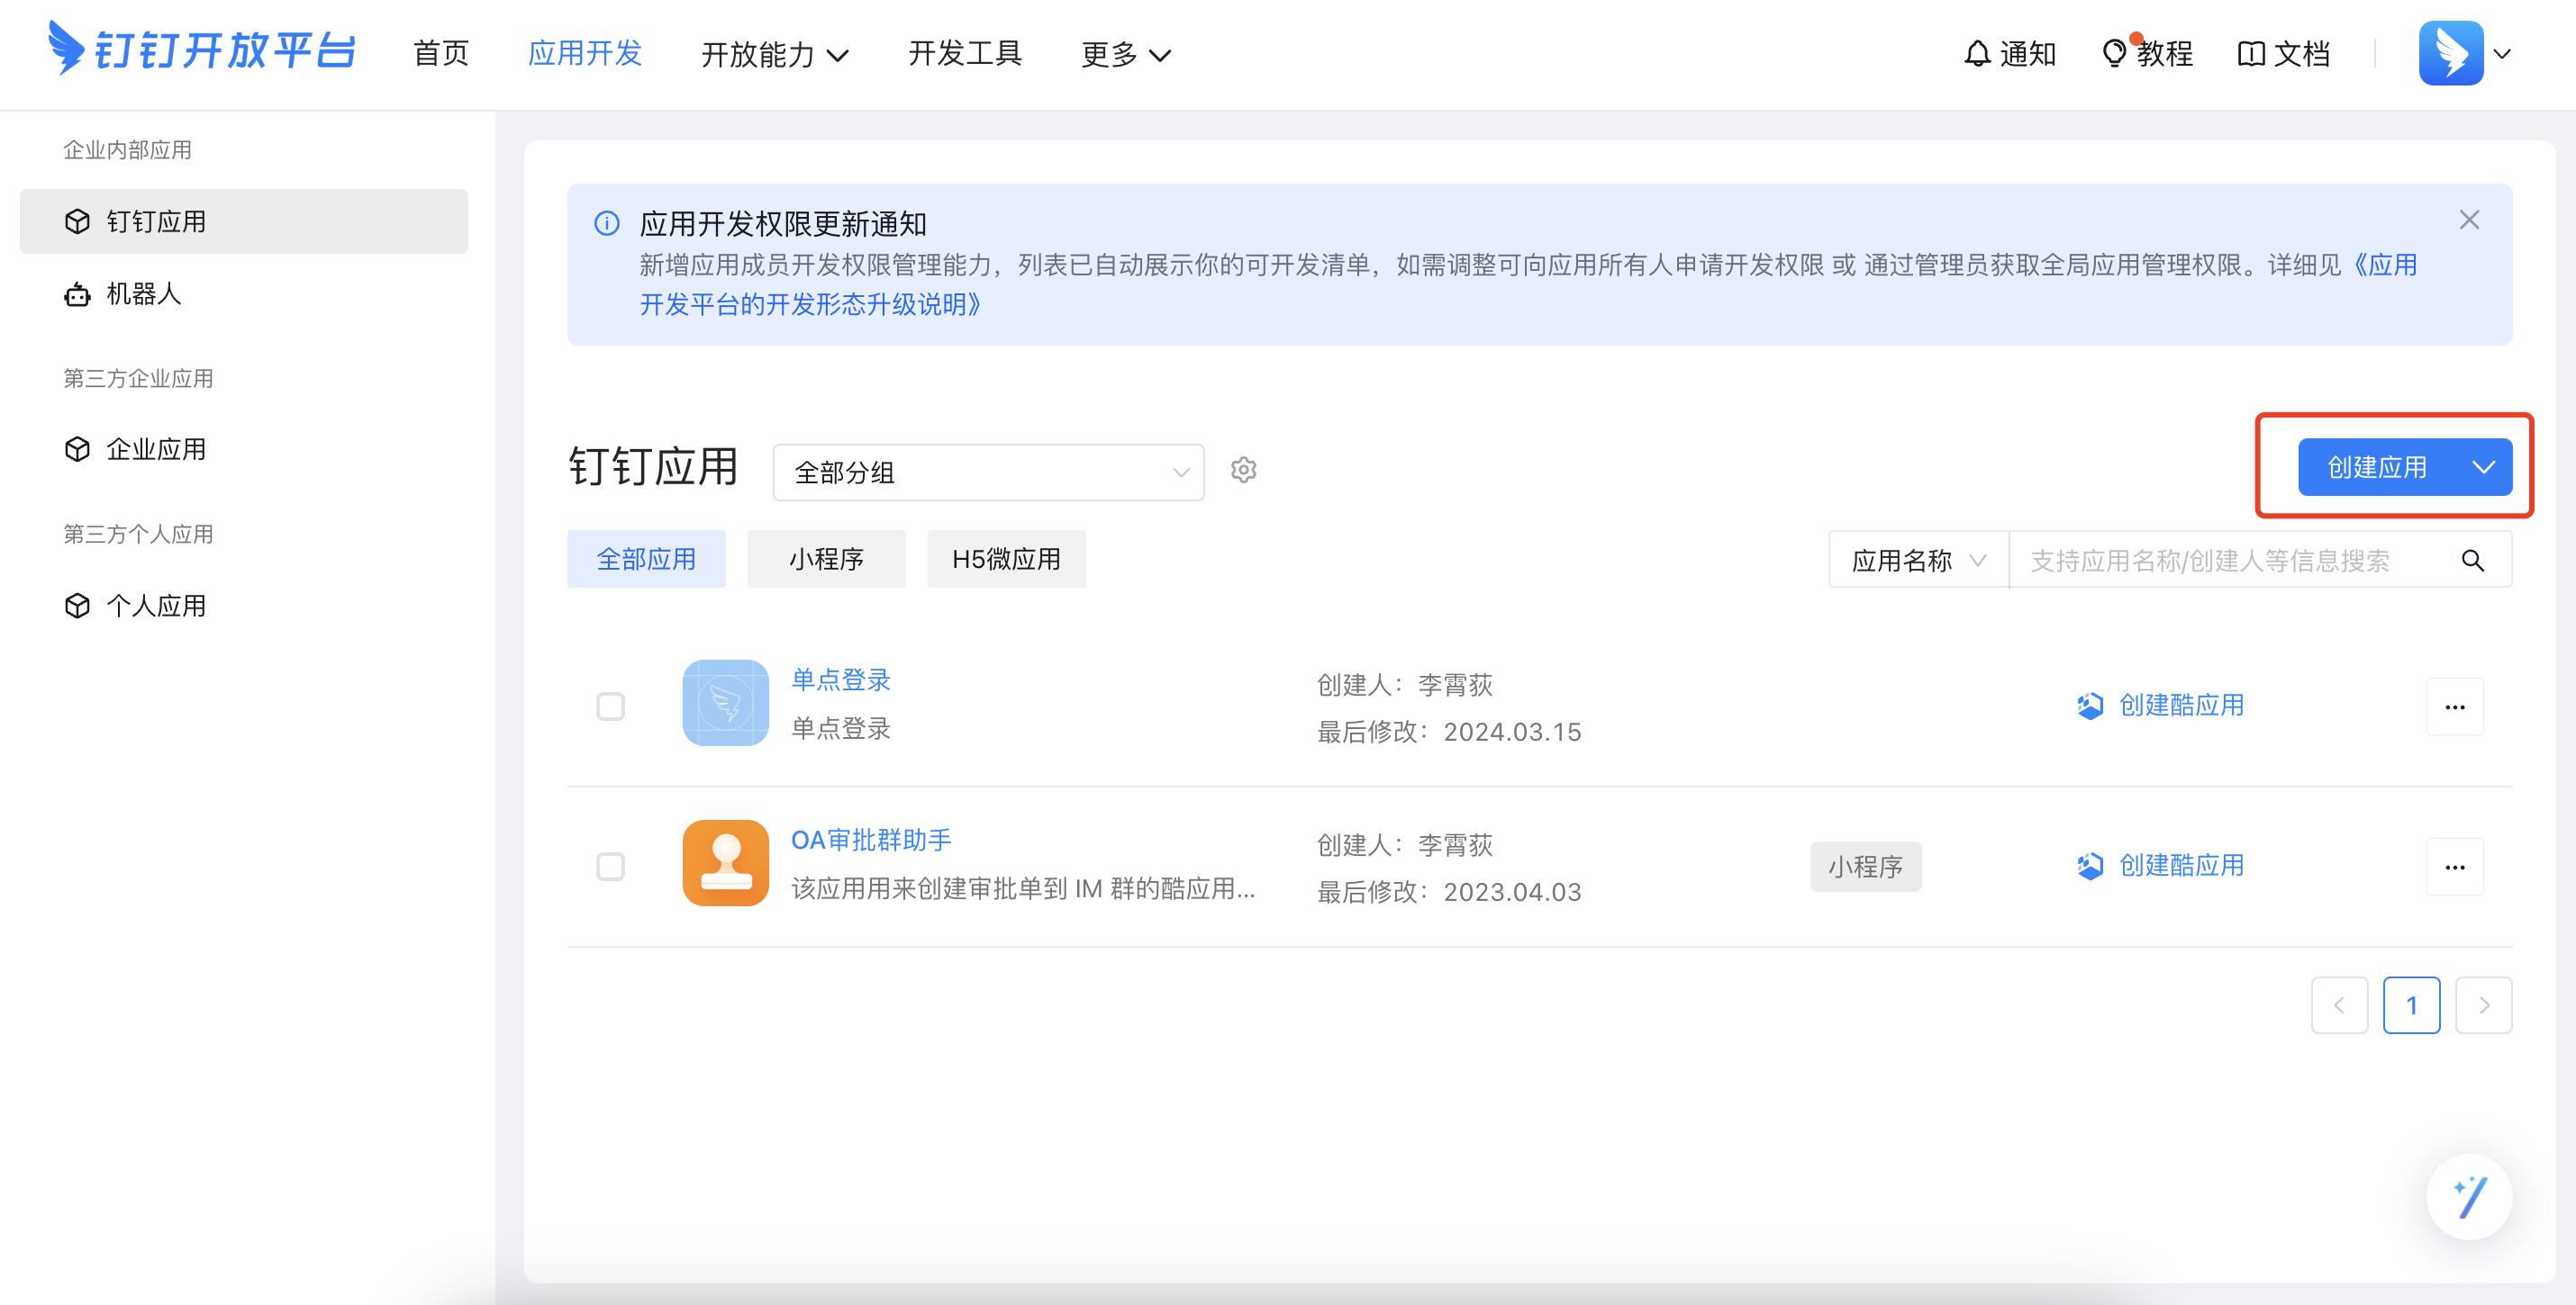The width and height of the screenshot is (2576, 1305).
Task: Open more options for 单点登录
Action: point(2454,706)
